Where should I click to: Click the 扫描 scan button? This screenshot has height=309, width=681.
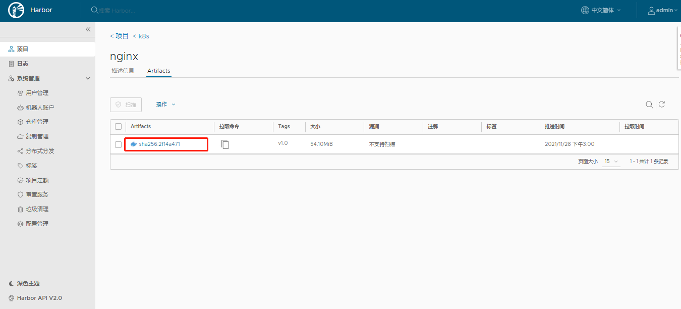(126, 105)
